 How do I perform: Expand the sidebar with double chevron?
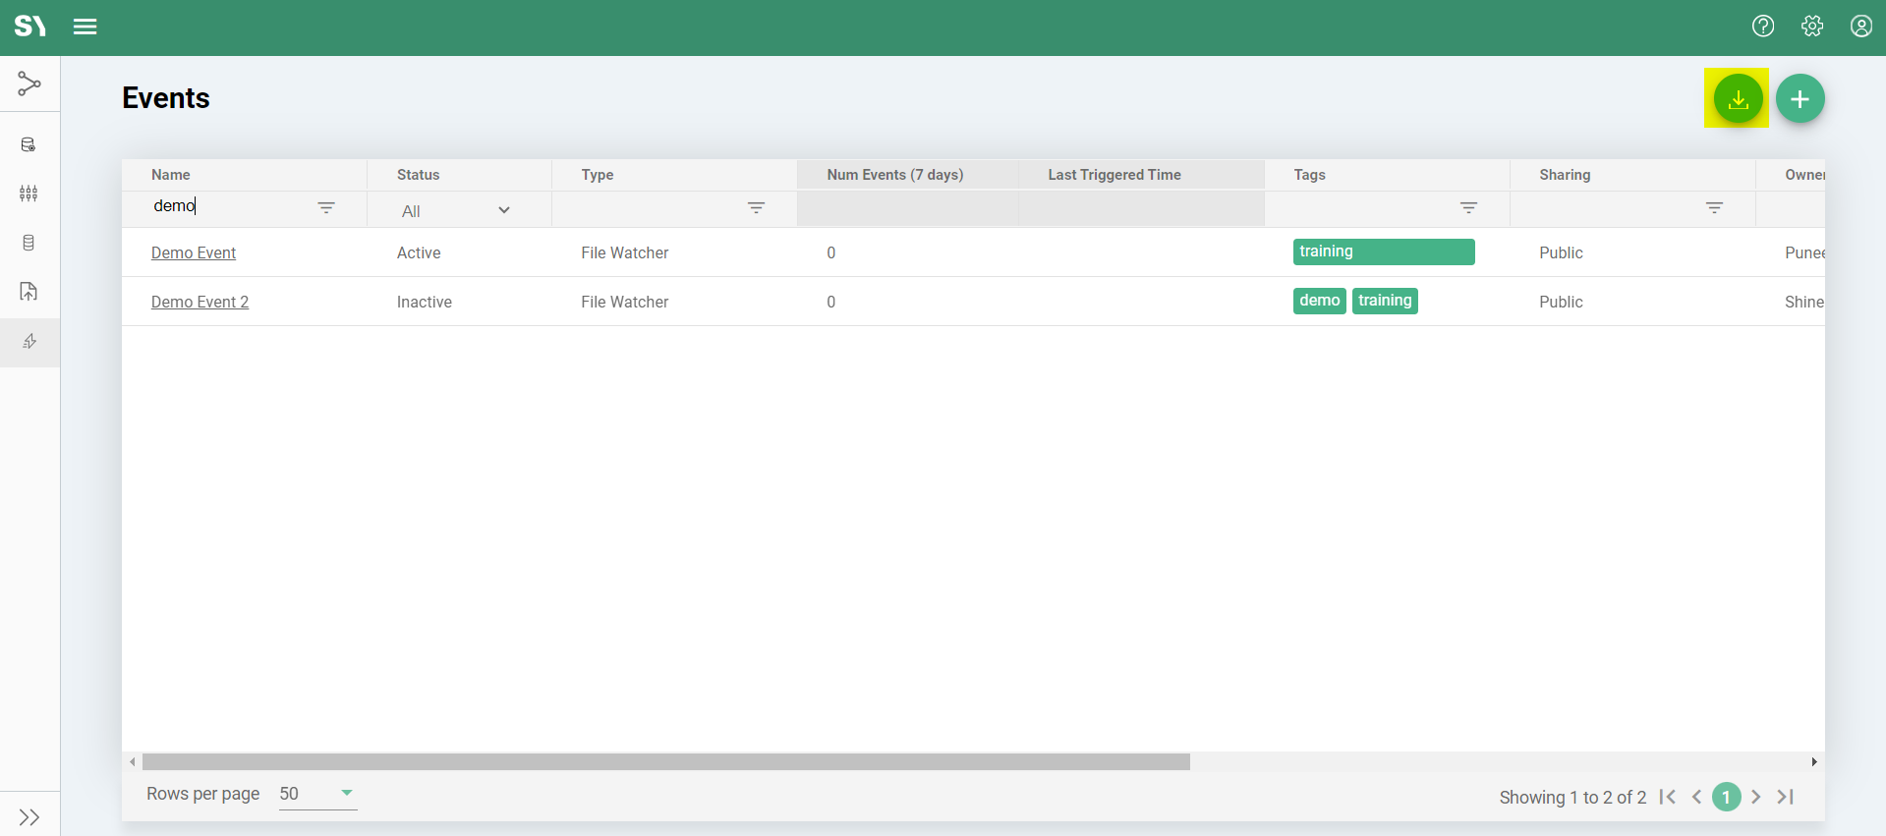pos(29,817)
